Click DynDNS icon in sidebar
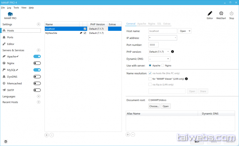Viewport: 239px width, 146px height. (4, 76)
